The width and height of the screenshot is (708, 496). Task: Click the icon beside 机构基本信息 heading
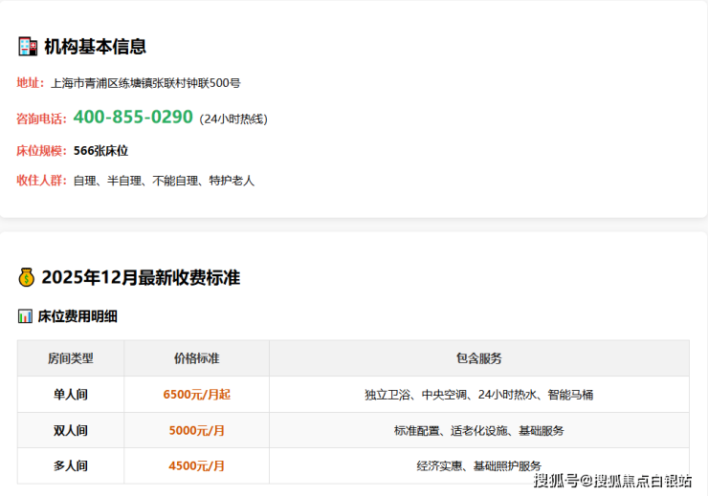pyautogui.click(x=28, y=47)
